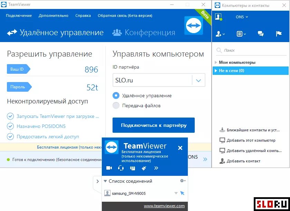Screen dimensions: 290x211
Task: Collapse session panel with side arrow tab
Action: click(x=97, y=181)
